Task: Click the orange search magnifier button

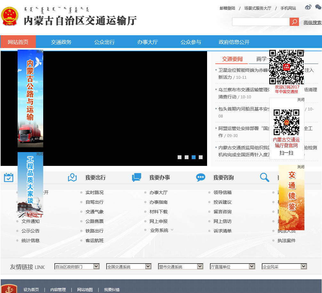Action: pos(294,22)
